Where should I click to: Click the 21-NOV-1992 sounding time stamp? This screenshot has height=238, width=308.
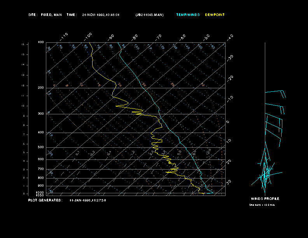tap(101, 15)
